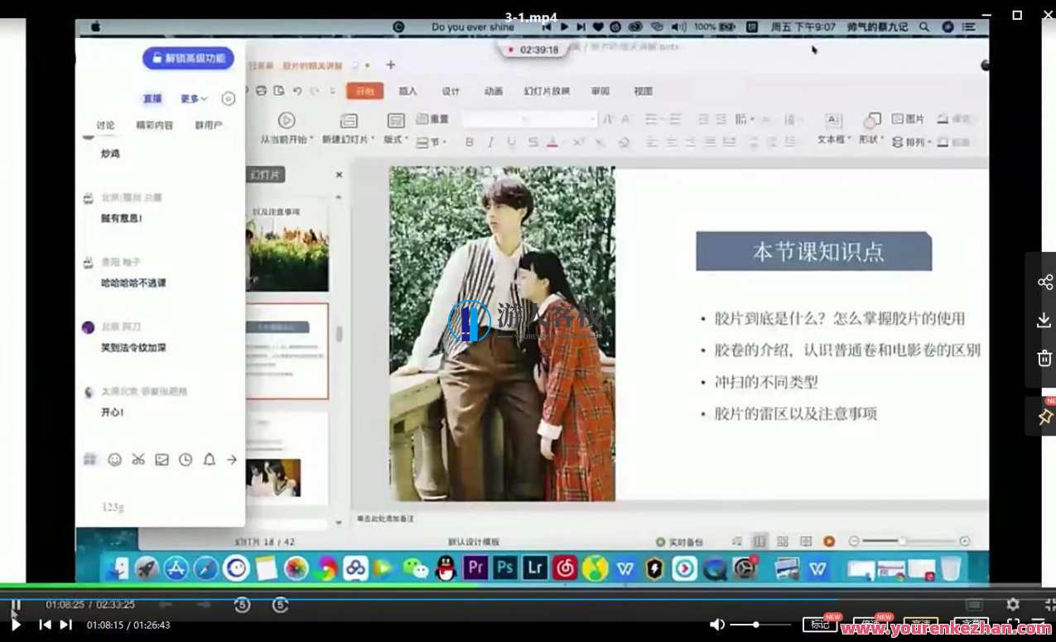
Task: Click the bell notification icon in chat panel
Action: [x=208, y=459]
